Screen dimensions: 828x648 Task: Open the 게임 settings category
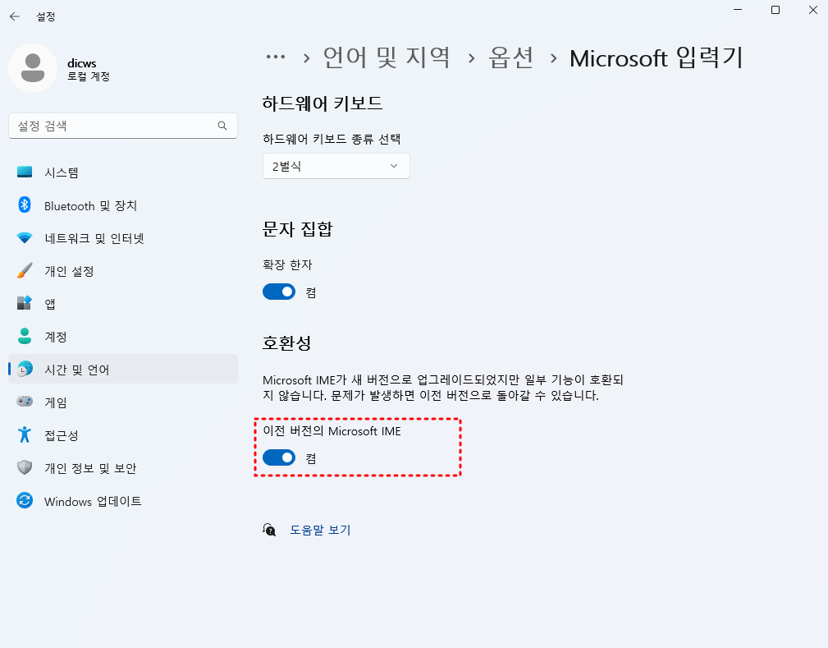(x=123, y=402)
